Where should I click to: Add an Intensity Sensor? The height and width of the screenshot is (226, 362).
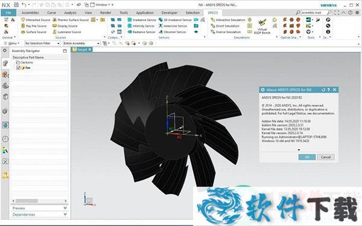pos(141,26)
